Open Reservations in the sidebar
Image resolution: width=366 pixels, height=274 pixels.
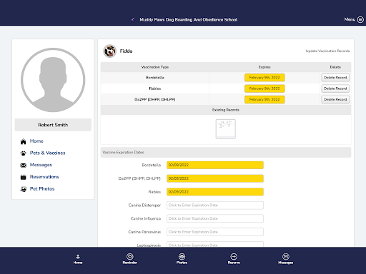[44, 177]
